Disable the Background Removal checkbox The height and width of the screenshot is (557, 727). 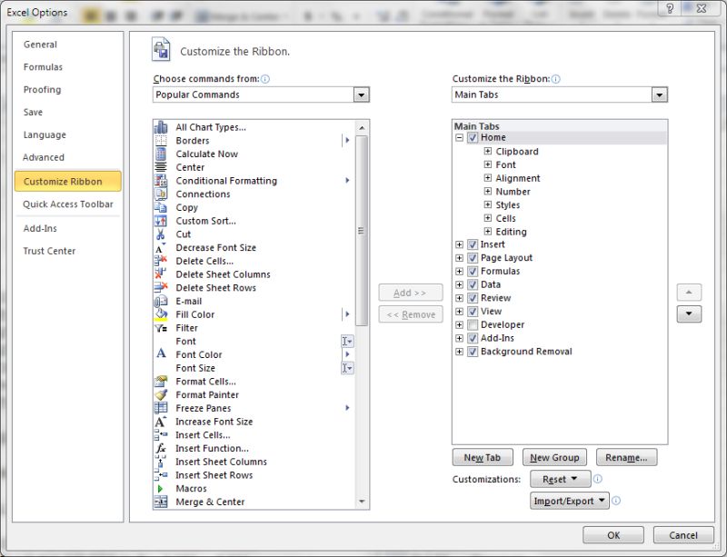pos(471,351)
